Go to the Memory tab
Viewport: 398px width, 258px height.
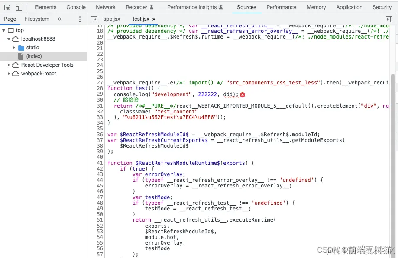pyautogui.click(x=316, y=7)
